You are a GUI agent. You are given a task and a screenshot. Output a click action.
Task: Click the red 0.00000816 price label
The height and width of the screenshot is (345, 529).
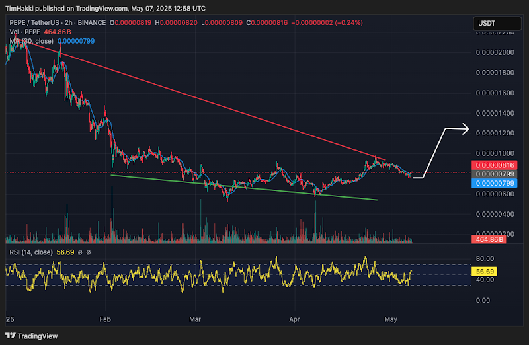pyautogui.click(x=494, y=165)
